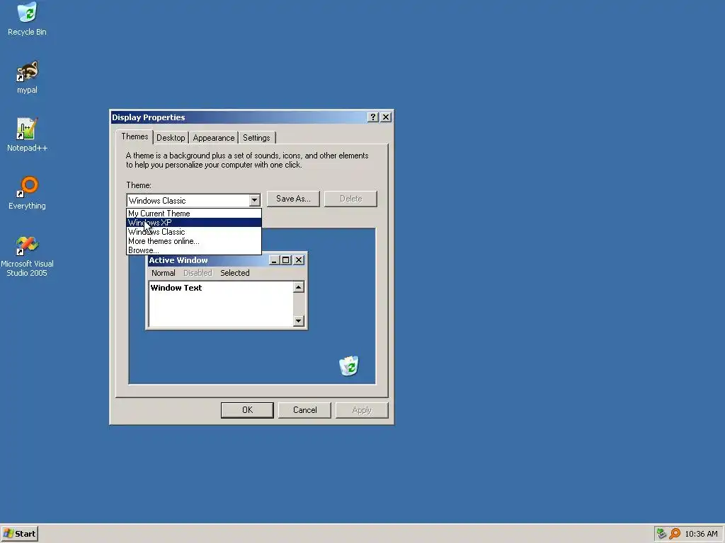Click the Start button on the taskbar
Viewport: 725px width, 543px height.
point(19,534)
